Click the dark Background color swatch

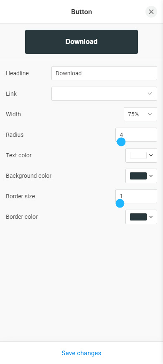click(138, 176)
